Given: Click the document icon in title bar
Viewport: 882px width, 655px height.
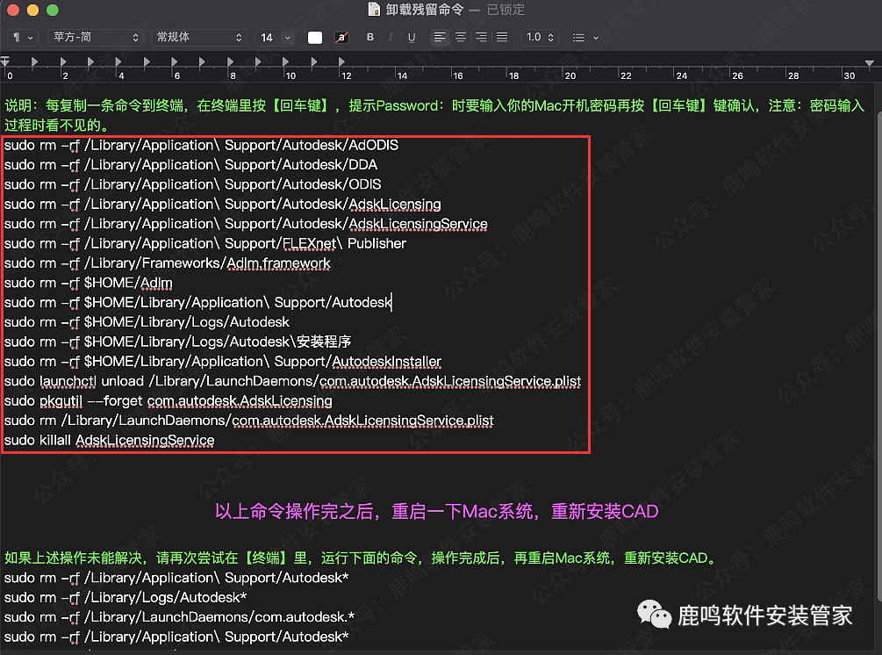Looking at the screenshot, I should click(x=374, y=10).
